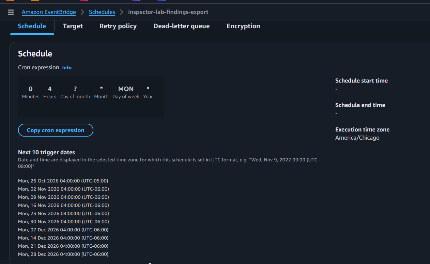Select the America/Chicago time zone value

pyautogui.click(x=357, y=138)
